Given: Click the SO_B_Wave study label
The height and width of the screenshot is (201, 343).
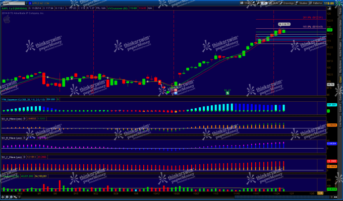Looking at the screenshot, I should click(12, 138).
